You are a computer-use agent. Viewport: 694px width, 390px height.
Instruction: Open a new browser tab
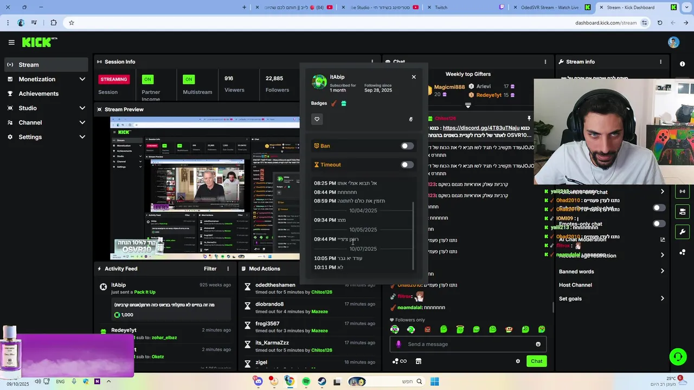coord(244,8)
